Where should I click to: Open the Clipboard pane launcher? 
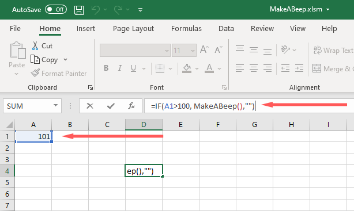pyautogui.click(x=91, y=87)
